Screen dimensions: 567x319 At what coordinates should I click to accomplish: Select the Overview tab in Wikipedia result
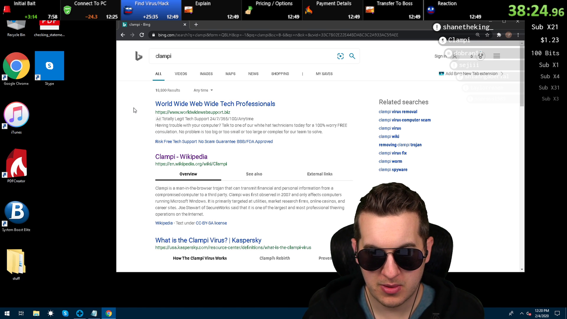188,174
